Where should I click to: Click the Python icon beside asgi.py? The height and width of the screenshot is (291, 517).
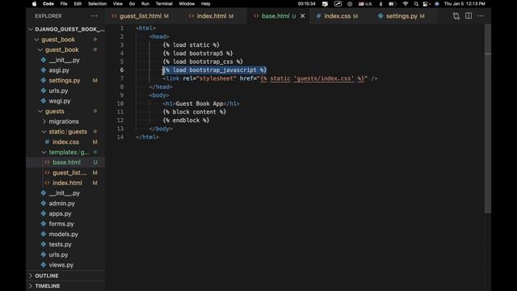(x=43, y=70)
